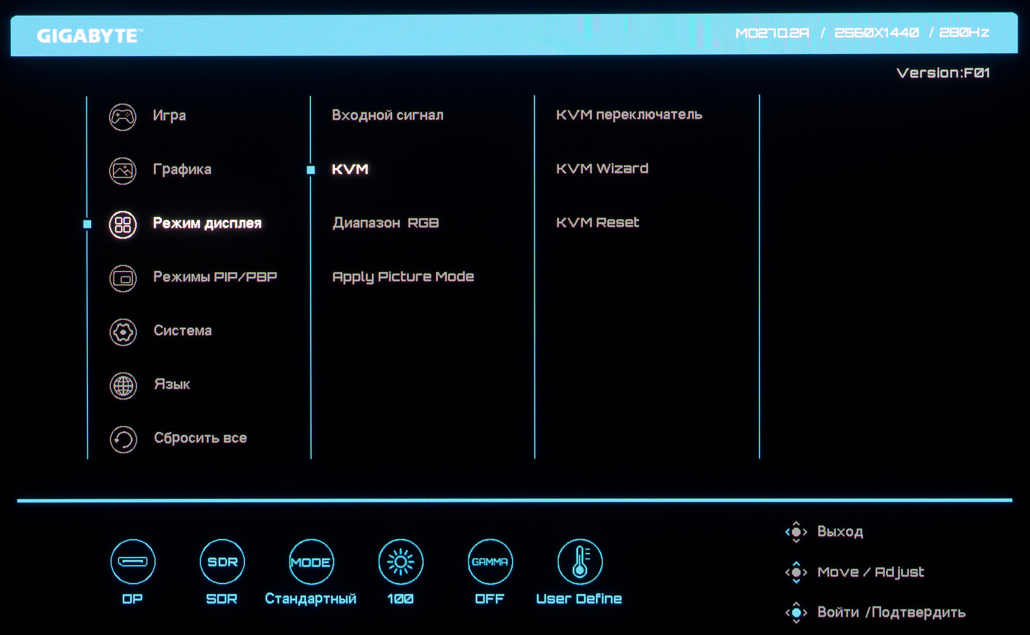This screenshot has height=635, width=1030.
Task: Click the circular-arrow reset icon
Action: pyautogui.click(x=123, y=439)
